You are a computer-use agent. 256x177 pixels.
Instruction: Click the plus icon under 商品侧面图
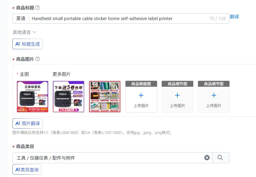point(141,95)
